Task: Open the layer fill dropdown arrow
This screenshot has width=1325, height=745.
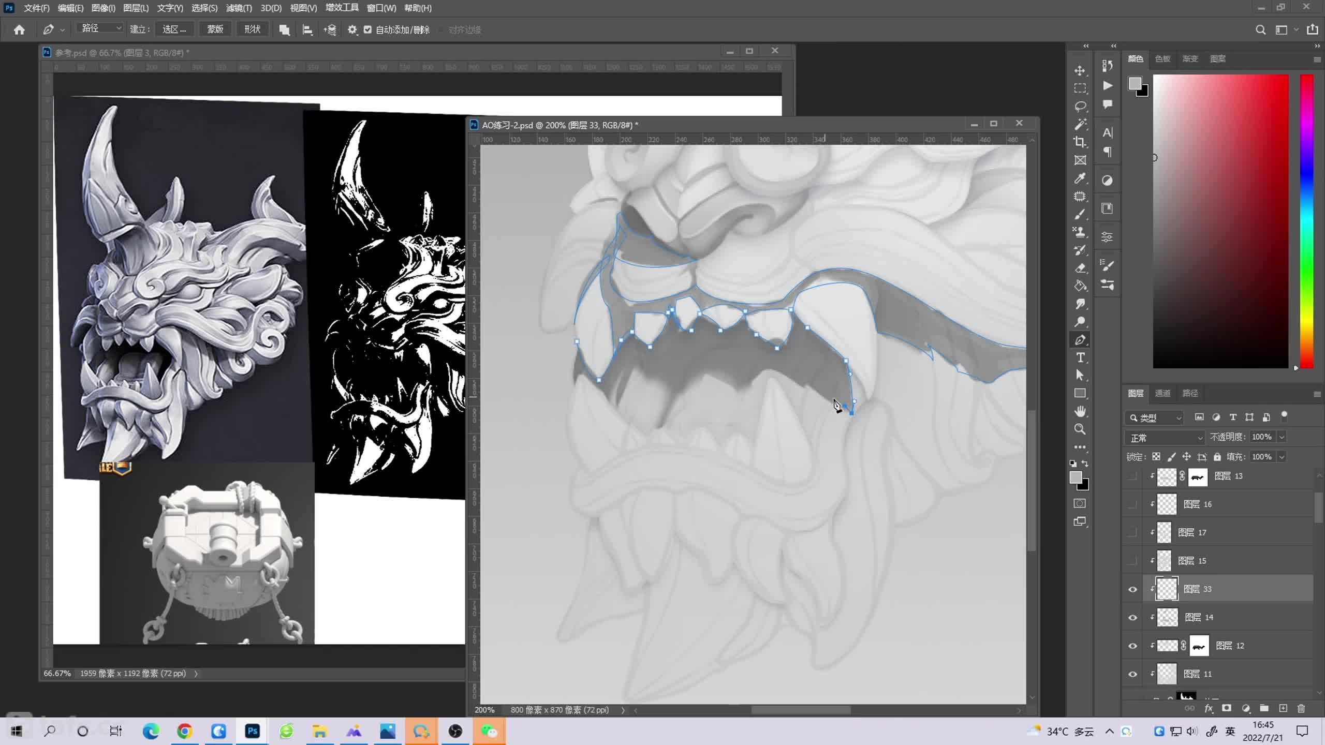Action: [x=1282, y=457]
